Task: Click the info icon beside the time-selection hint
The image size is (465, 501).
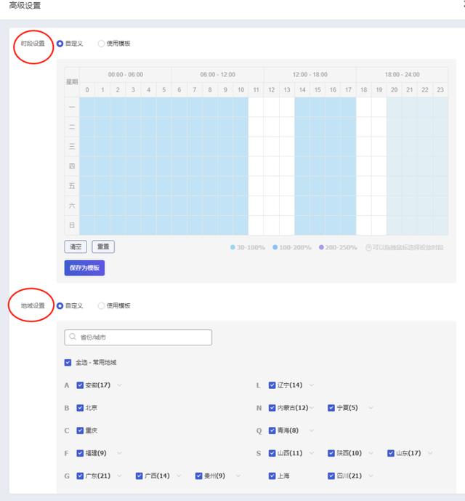Action: click(x=368, y=247)
